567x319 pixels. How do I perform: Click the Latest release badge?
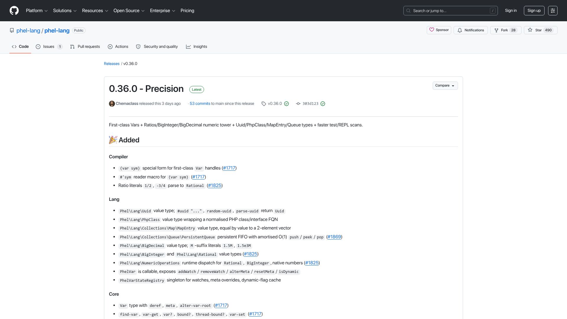[x=196, y=89]
